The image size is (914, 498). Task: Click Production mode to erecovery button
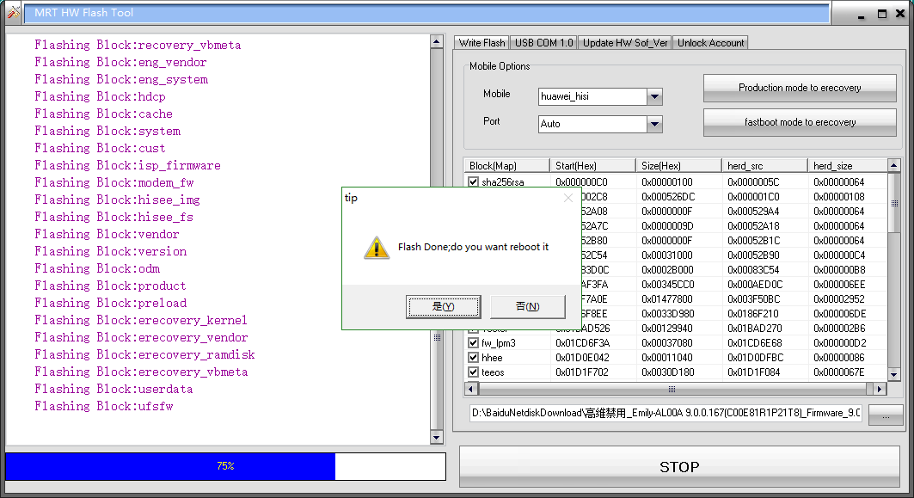pos(800,88)
